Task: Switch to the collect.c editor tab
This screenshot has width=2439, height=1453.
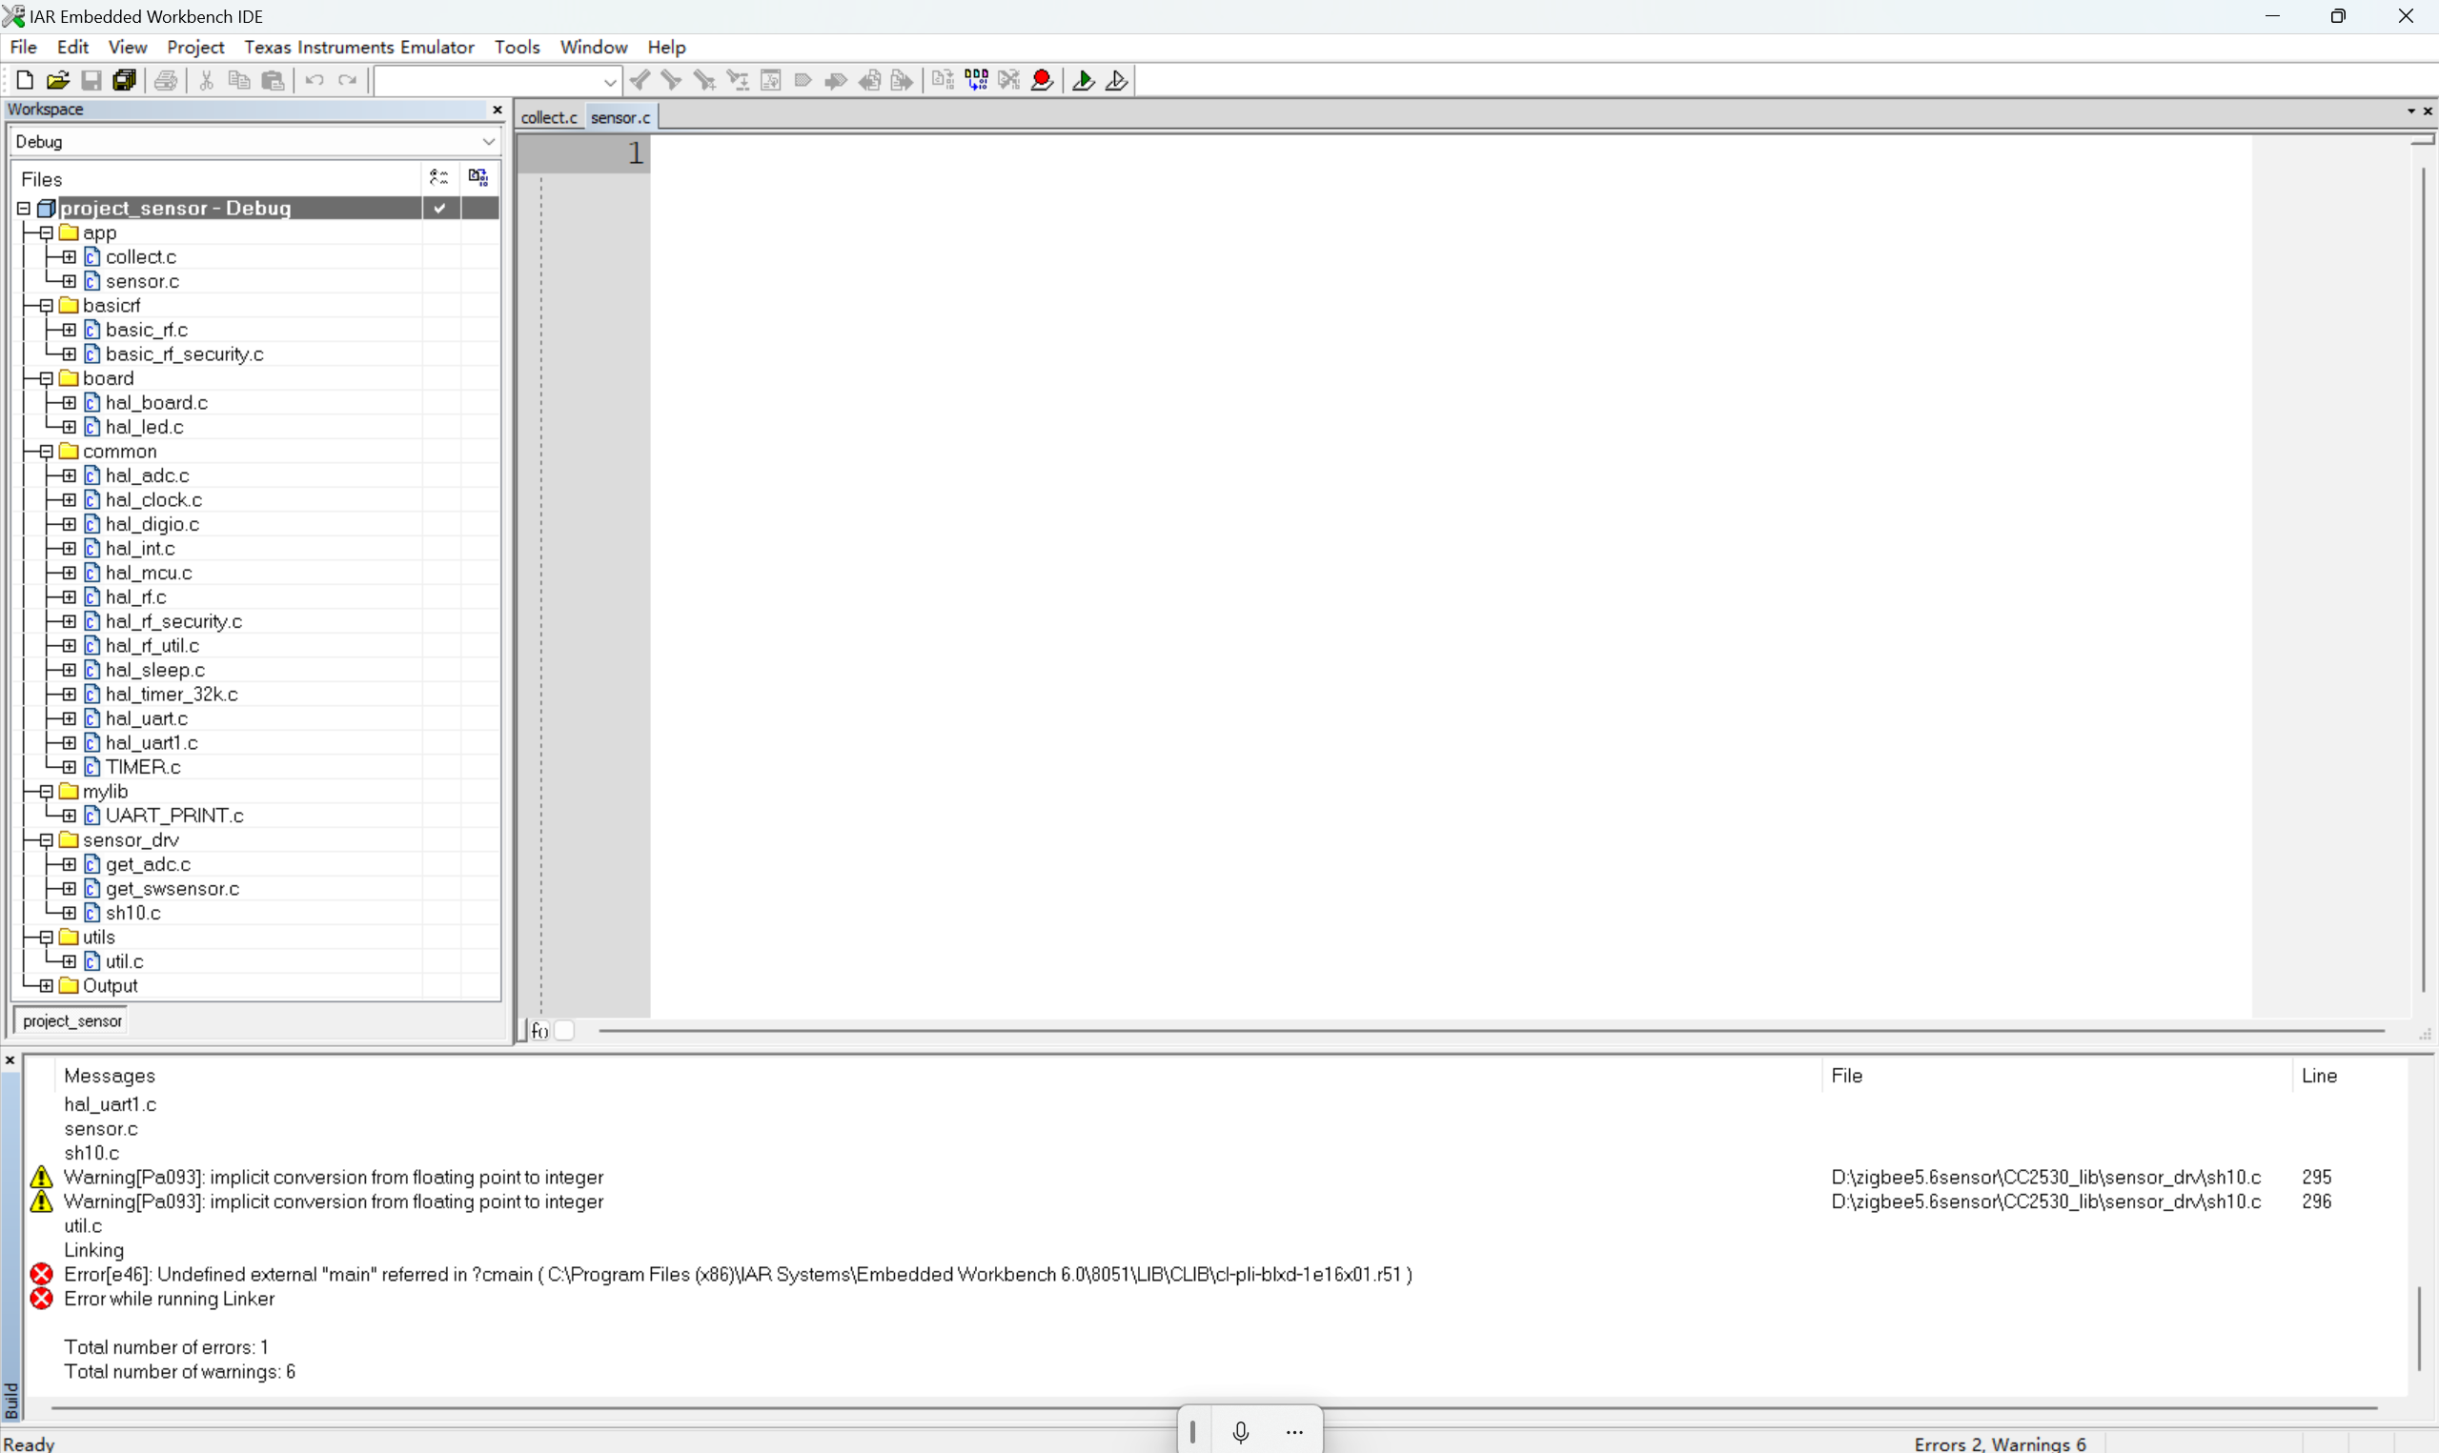Action: point(548,117)
